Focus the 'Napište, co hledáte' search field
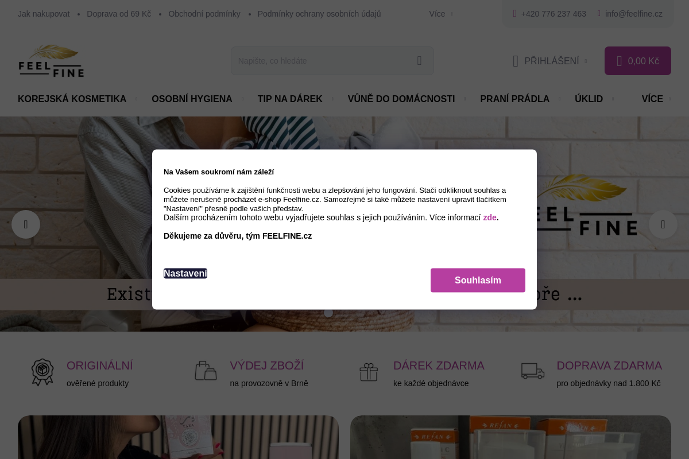This screenshot has height=459, width=689. pyautogui.click(x=322, y=61)
